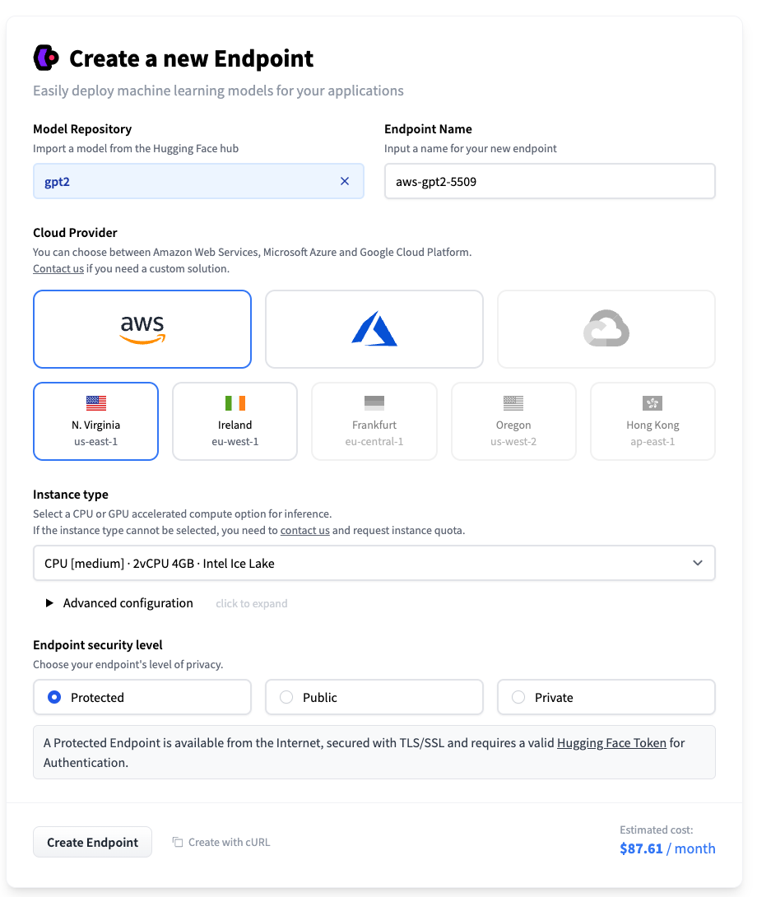Pick the Google Cloud Platform logo card
The height and width of the screenshot is (897, 757).
click(606, 329)
